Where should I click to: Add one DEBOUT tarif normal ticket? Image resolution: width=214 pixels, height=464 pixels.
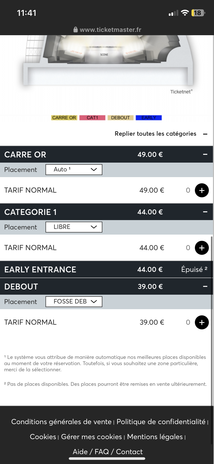(x=202, y=322)
